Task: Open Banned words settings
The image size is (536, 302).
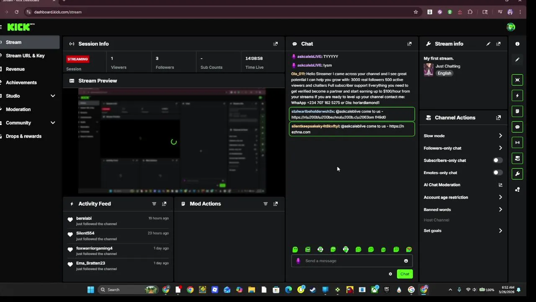Action: click(463, 210)
